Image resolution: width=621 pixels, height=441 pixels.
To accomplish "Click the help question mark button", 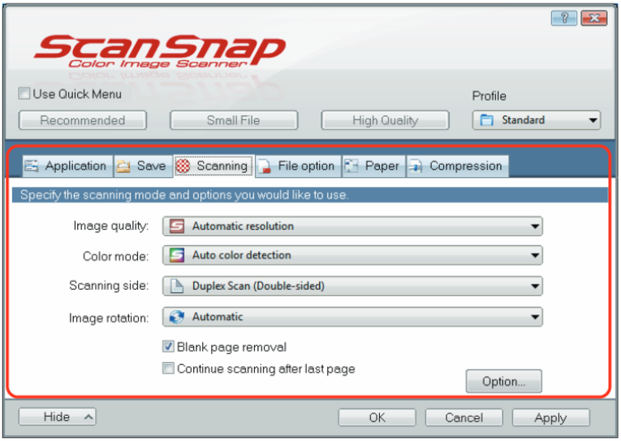I will click(564, 18).
